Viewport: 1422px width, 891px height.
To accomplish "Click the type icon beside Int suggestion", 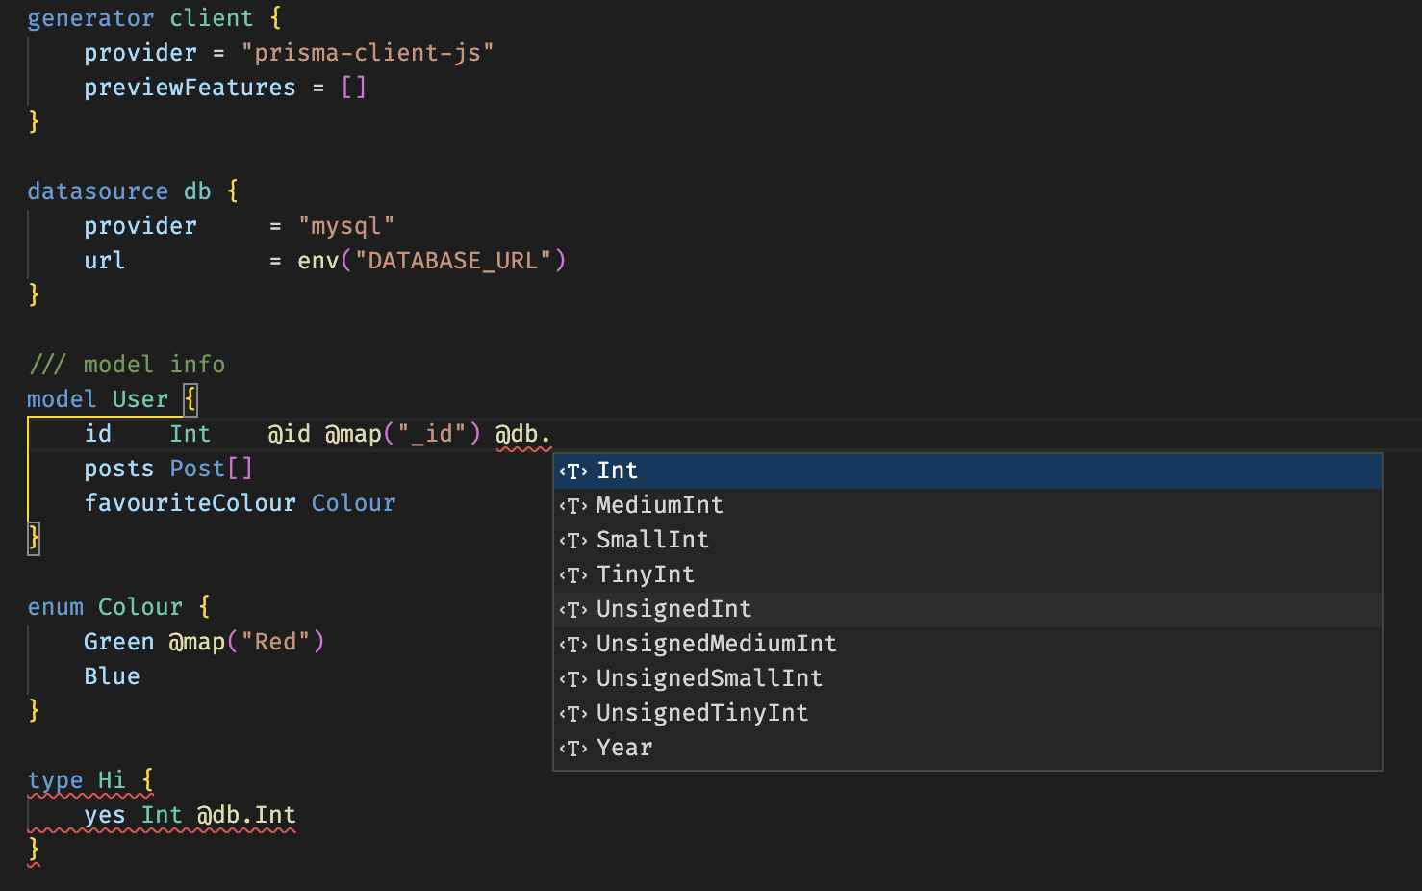I will 572,471.
